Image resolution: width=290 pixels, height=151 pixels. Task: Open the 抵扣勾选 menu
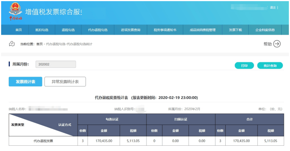[x=42, y=30]
